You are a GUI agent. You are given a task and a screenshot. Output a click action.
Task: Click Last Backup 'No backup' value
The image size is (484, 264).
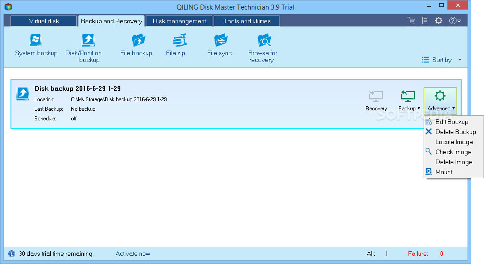coord(83,109)
